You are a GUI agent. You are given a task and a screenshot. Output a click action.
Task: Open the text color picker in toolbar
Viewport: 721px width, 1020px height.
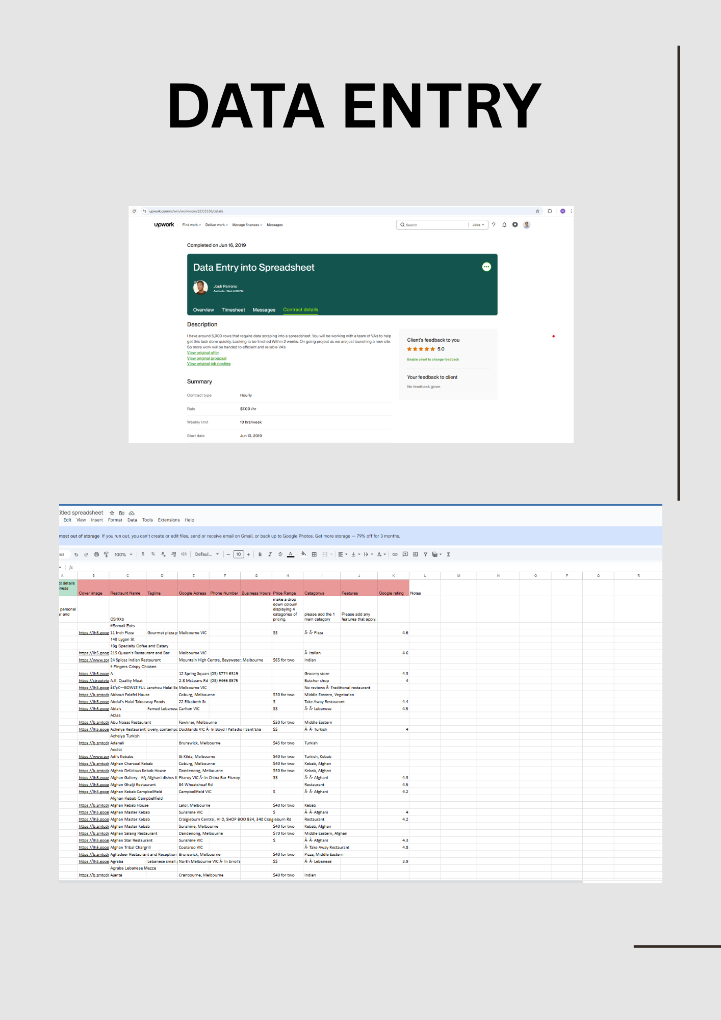291,554
